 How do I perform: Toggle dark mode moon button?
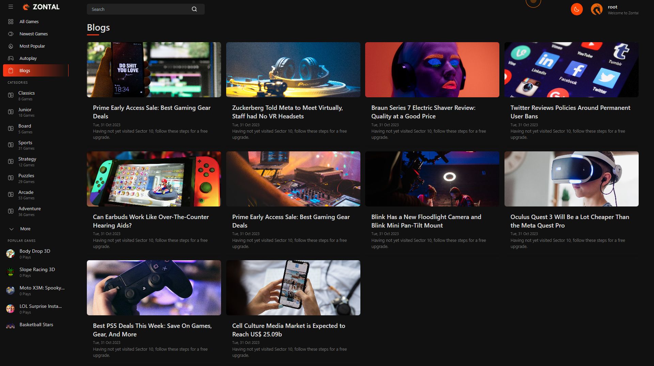pos(577,9)
